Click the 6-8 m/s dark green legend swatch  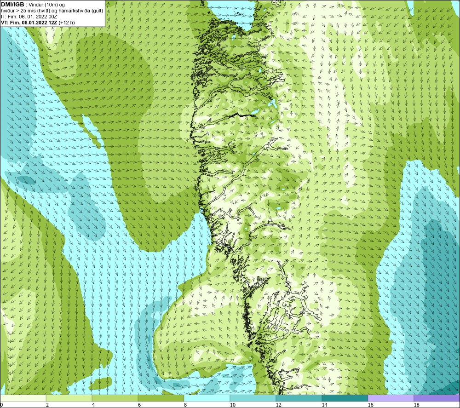pyautogui.click(x=161, y=398)
